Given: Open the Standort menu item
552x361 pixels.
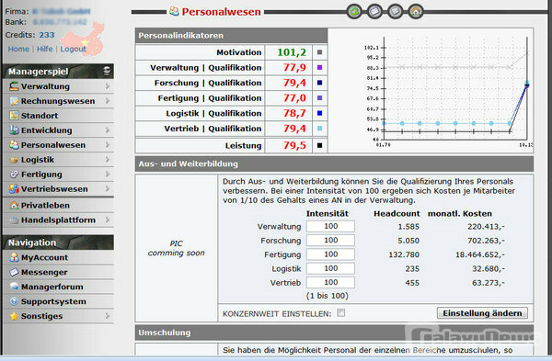Looking at the screenshot, I should coord(59,116).
